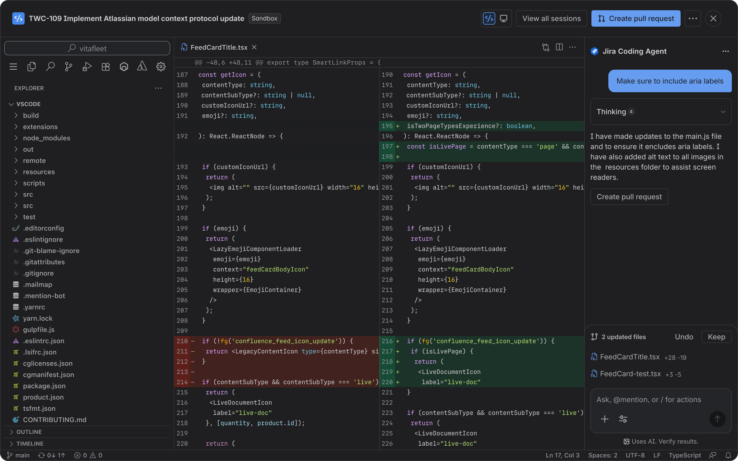Screen dimensions: 738x461
Task: Open Jira Coding Agent more options
Action: [x=725, y=51]
